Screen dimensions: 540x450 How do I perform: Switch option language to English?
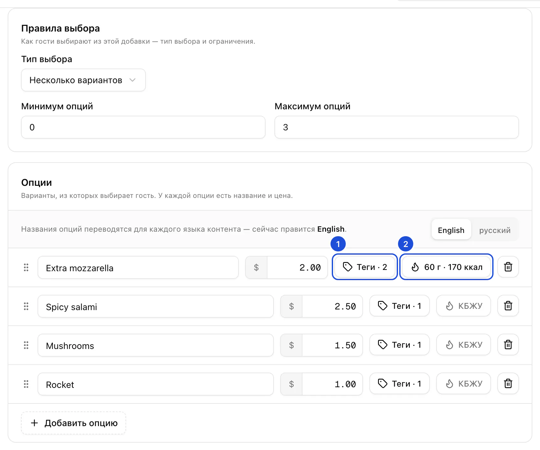pyautogui.click(x=451, y=230)
